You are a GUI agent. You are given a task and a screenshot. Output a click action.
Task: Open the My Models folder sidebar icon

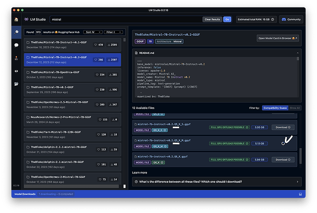click(17, 84)
